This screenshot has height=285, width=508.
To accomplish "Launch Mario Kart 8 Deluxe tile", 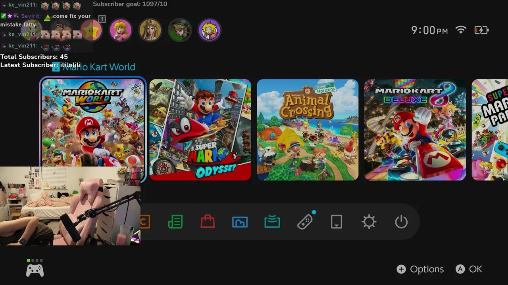I will (x=415, y=130).
